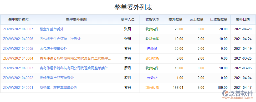Viewport: 256px width, 102px height.
Task: Select 收货完毕 status in ZDWW2021040006 row
Action: tap(152, 39)
